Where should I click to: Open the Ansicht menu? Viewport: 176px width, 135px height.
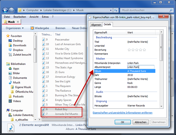click(34, 17)
